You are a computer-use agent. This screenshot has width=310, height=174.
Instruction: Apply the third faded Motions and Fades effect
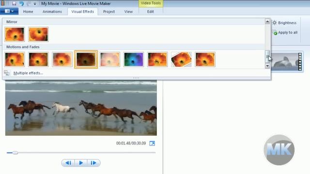pos(62,59)
